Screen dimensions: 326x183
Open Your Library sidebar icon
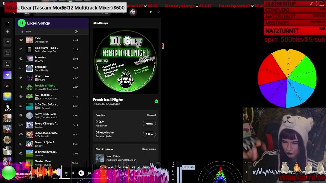pos(7,24)
